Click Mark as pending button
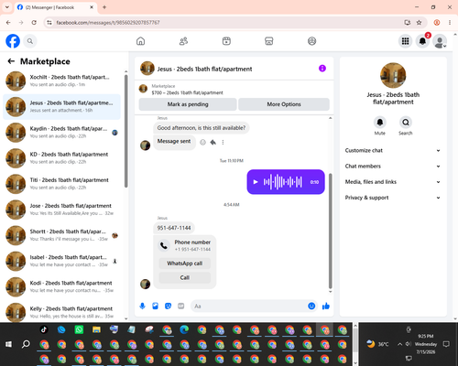Screen dimensions: 458x366 click(188, 104)
